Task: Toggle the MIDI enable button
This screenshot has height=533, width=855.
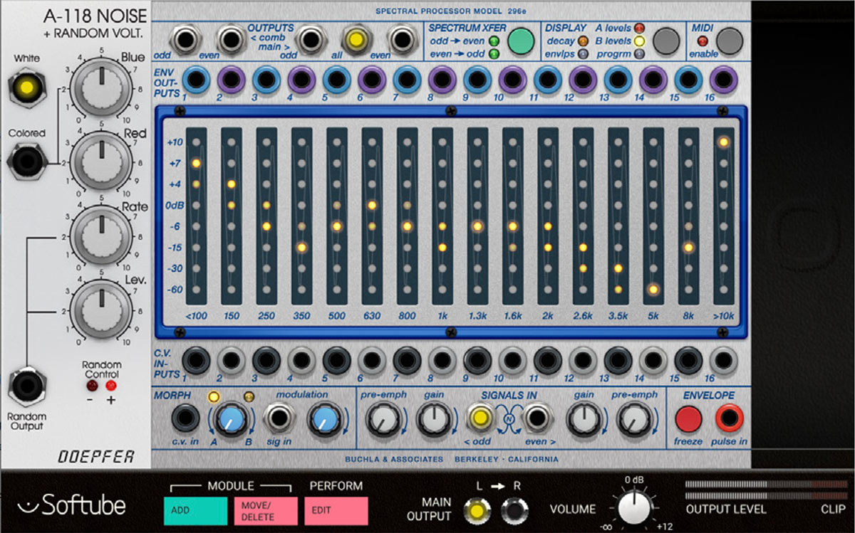Action: 730,41
